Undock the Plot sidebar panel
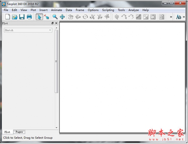Screen dimensions: 188x144 pos(52,23)
